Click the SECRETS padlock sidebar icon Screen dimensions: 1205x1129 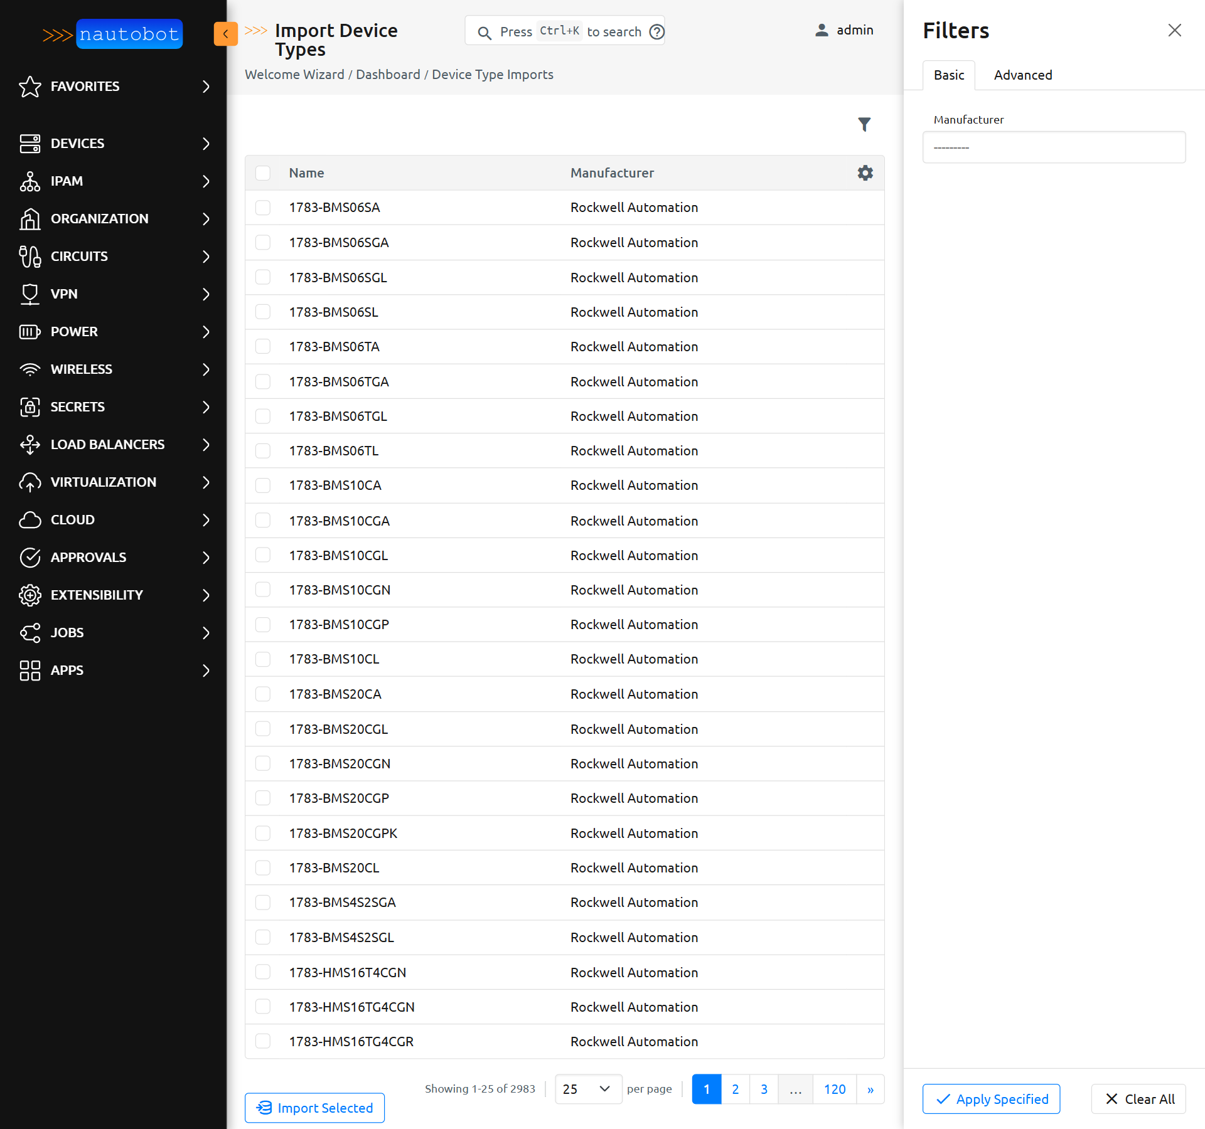click(x=29, y=406)
